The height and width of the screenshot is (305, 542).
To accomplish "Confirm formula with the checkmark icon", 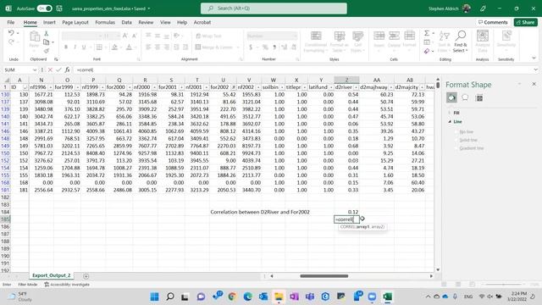I will (58, 69).
